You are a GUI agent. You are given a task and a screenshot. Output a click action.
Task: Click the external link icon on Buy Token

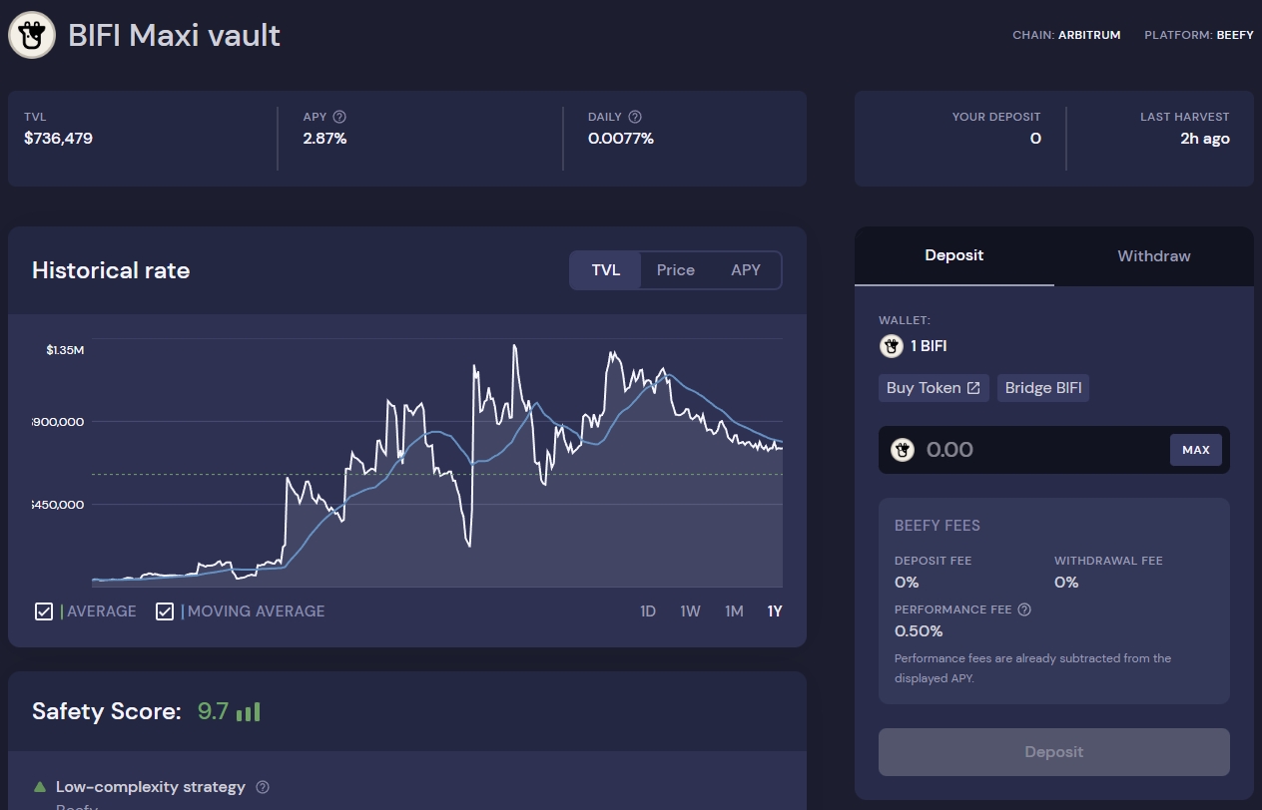(972, 388)
